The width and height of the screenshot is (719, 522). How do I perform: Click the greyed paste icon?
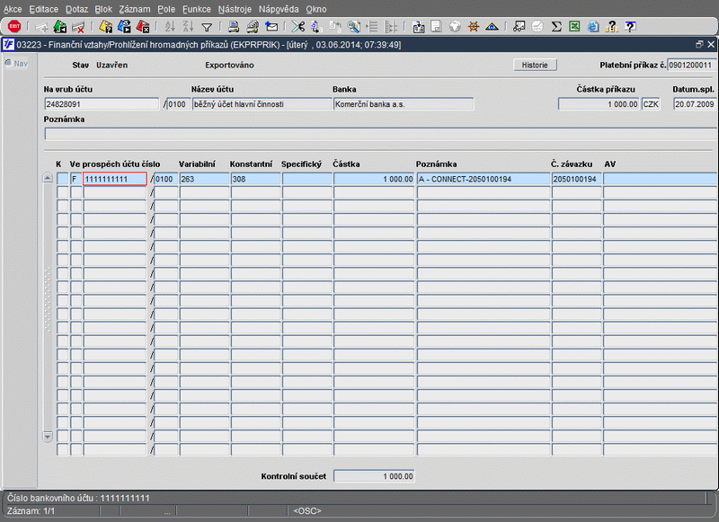(335, 27)
